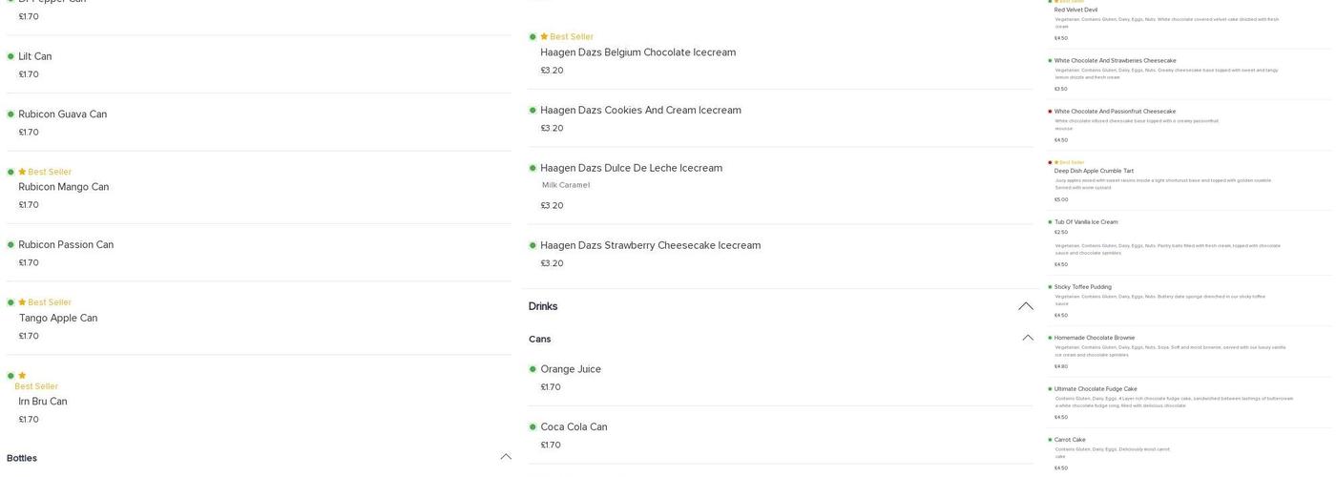Viewport: 1336px width, 477px height.
Task: Select Homemade Chocolate Brownie
Action: [x=1094, y=338]
